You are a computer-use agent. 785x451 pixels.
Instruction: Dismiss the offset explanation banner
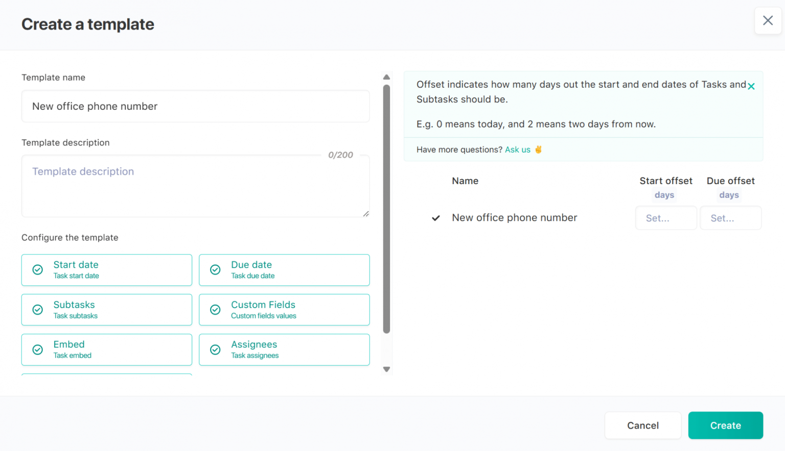[751, 86]
